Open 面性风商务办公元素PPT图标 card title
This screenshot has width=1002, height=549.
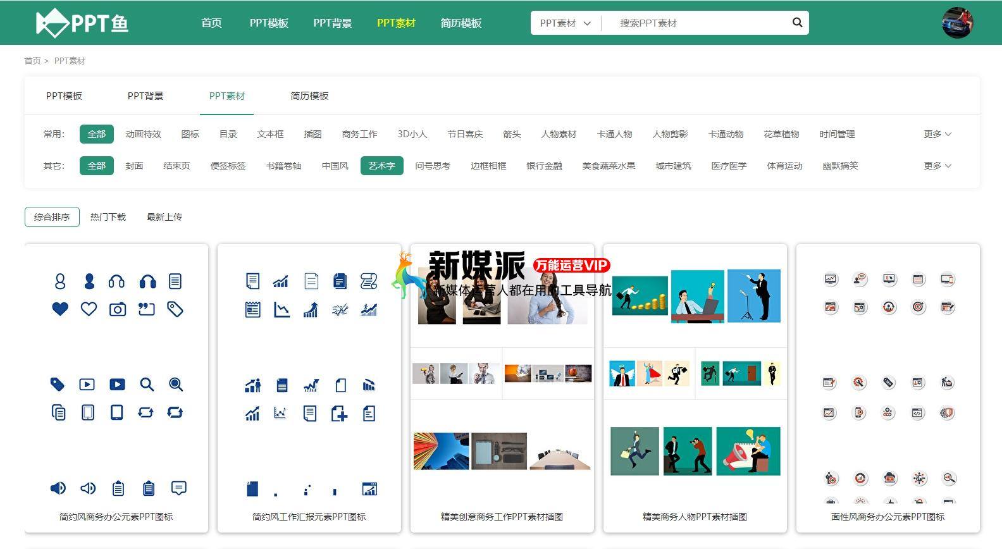(888, 517)
